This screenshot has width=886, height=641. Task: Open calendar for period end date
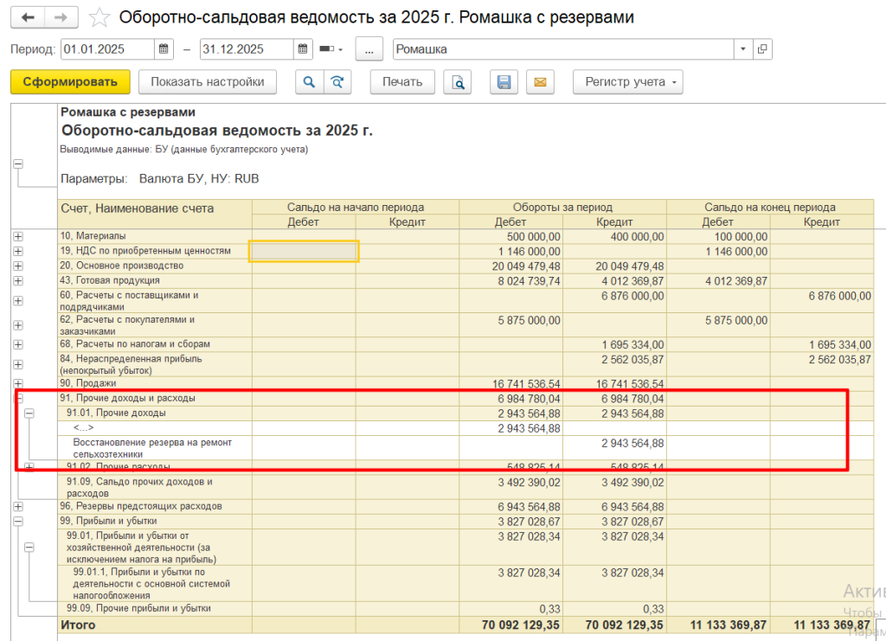tap(303, 49)
